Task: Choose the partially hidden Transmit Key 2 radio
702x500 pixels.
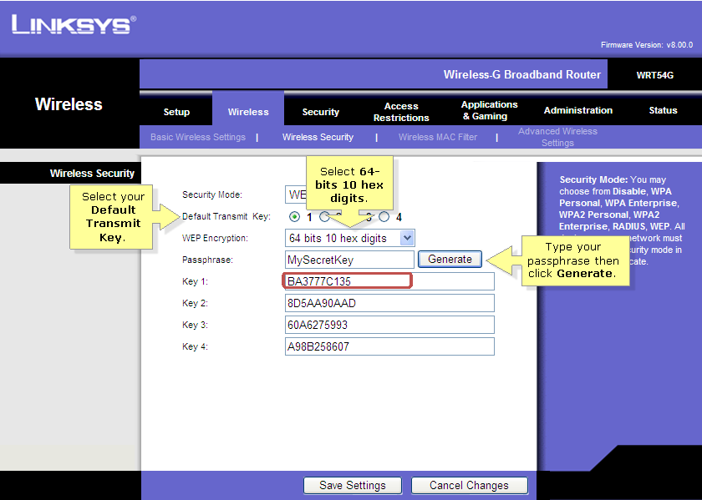Action: [324, 217]
